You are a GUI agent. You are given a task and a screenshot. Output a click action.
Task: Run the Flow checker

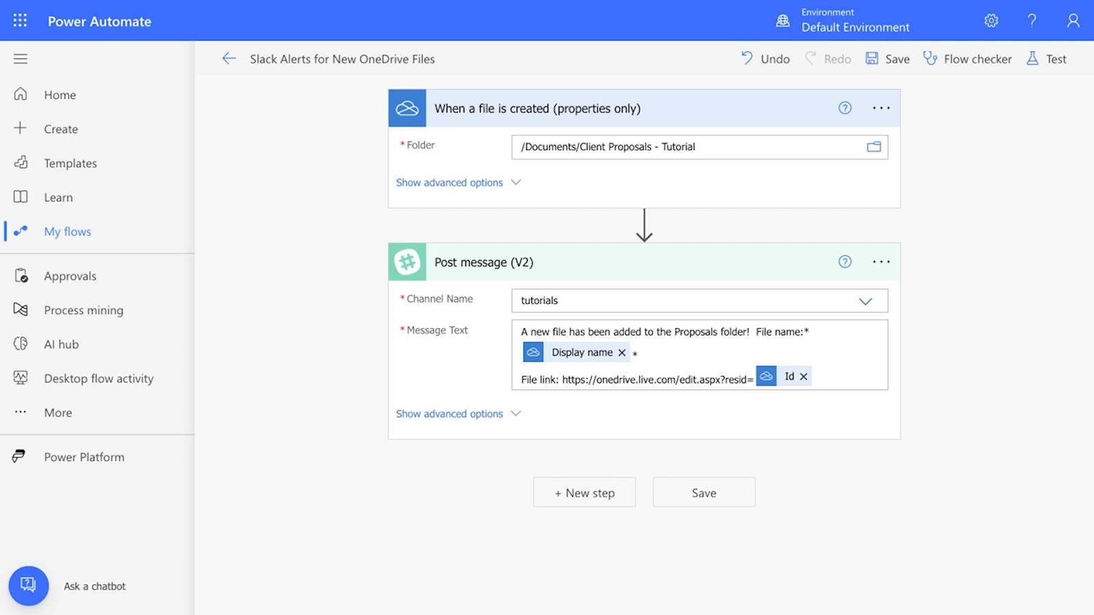968,59
